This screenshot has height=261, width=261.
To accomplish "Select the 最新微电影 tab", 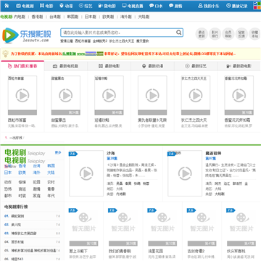I will [239, 66].
